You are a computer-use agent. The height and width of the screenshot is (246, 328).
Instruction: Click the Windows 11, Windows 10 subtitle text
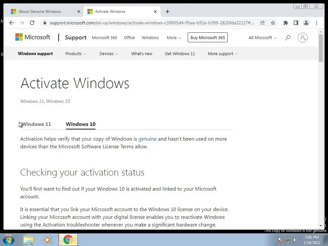click(x=45, y=101)
